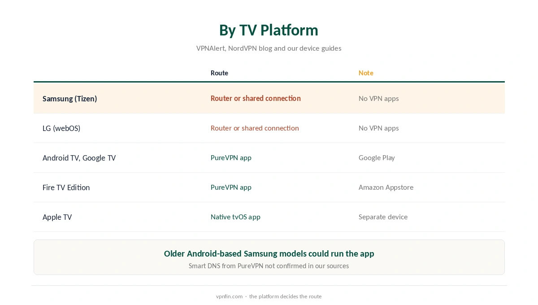Click 'Older Android-based Samsung models' callout heading
The height and width of the screenshot is (305, 538).
click(269, 253)
